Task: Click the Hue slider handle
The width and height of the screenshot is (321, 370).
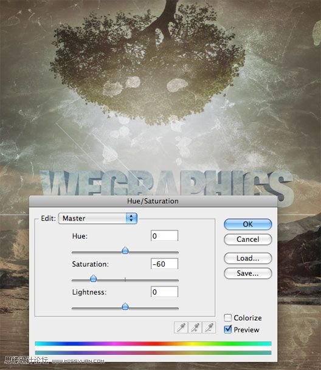Action: 125,250
